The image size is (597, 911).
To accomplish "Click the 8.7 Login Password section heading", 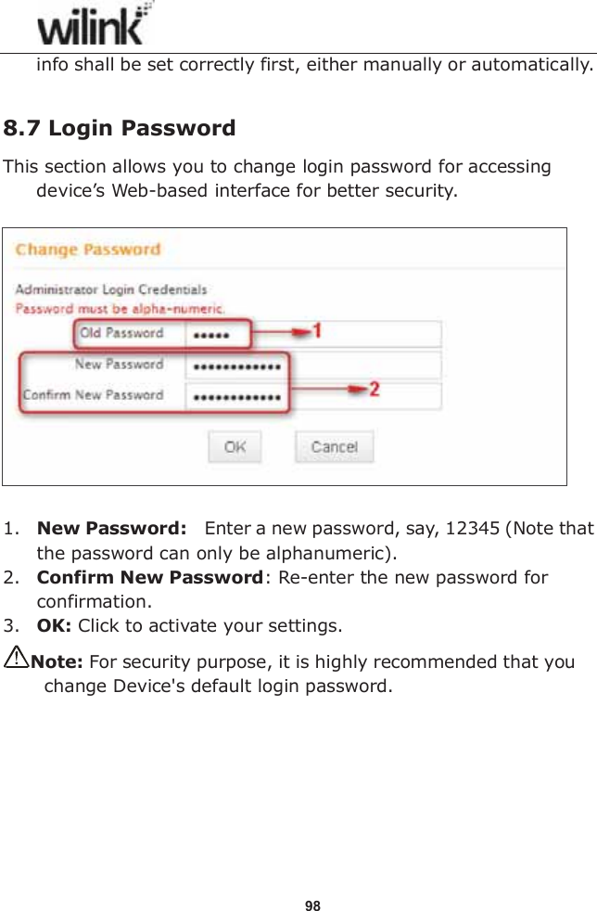I will click(x=120, y=127).
